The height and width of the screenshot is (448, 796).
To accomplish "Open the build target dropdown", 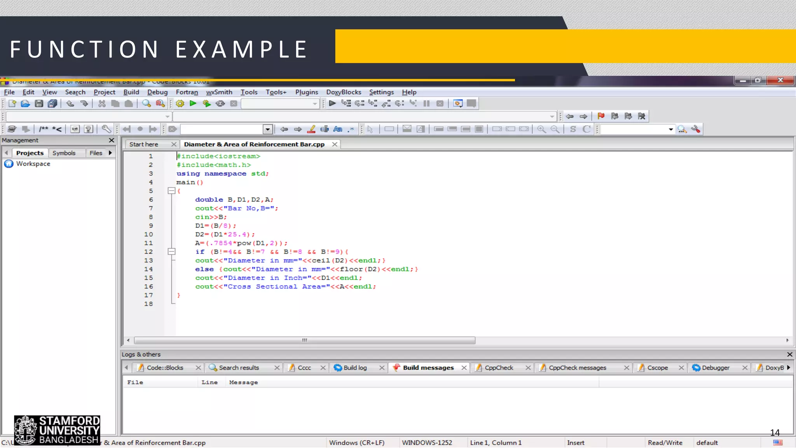I will pyautogui.click(x=315, y=104).
